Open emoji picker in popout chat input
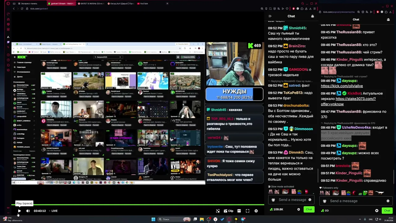This screenshot has height=223, width=396. (x=388, y=201)
